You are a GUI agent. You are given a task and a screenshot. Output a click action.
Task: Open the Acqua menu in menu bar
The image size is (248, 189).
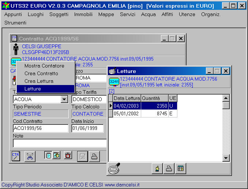click(148, 14)
